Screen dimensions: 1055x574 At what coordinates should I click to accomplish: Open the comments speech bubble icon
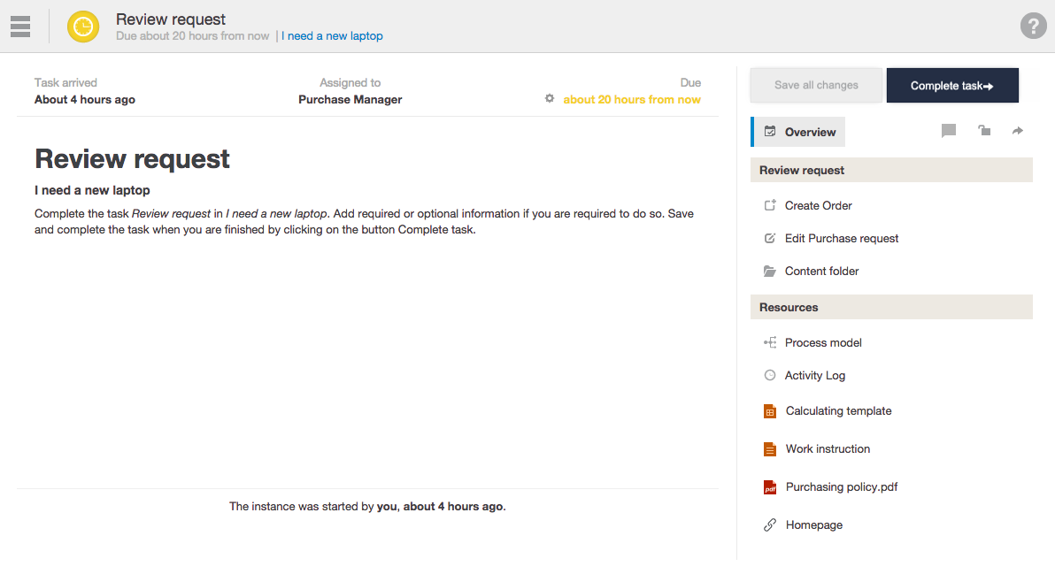(949, 131)
